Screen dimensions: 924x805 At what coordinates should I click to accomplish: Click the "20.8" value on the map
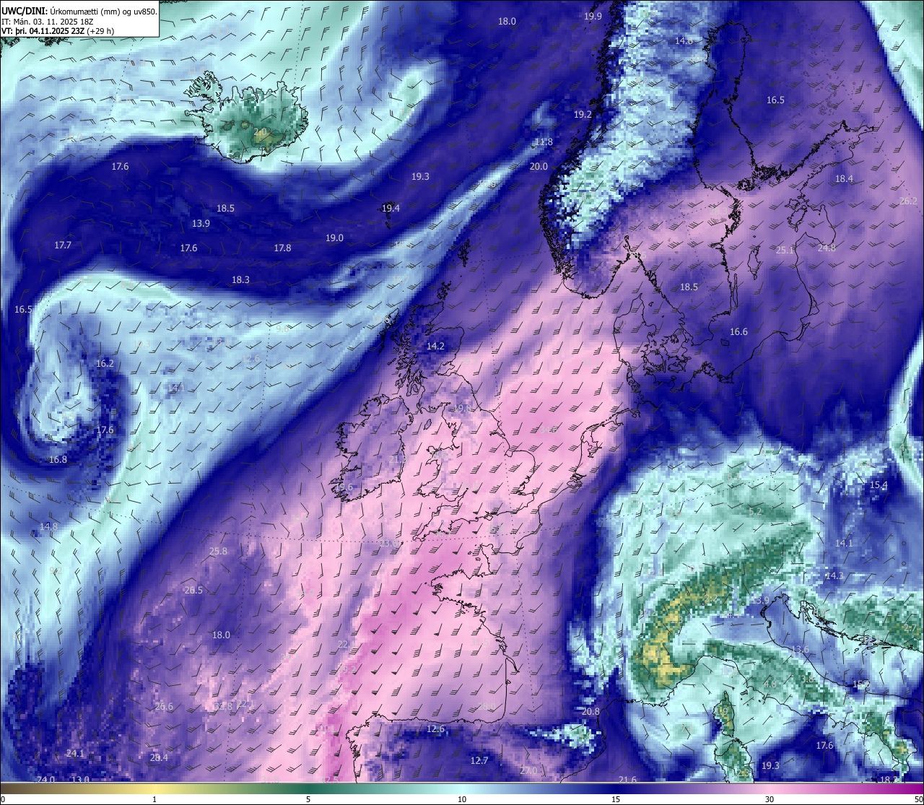coord(590,711)
